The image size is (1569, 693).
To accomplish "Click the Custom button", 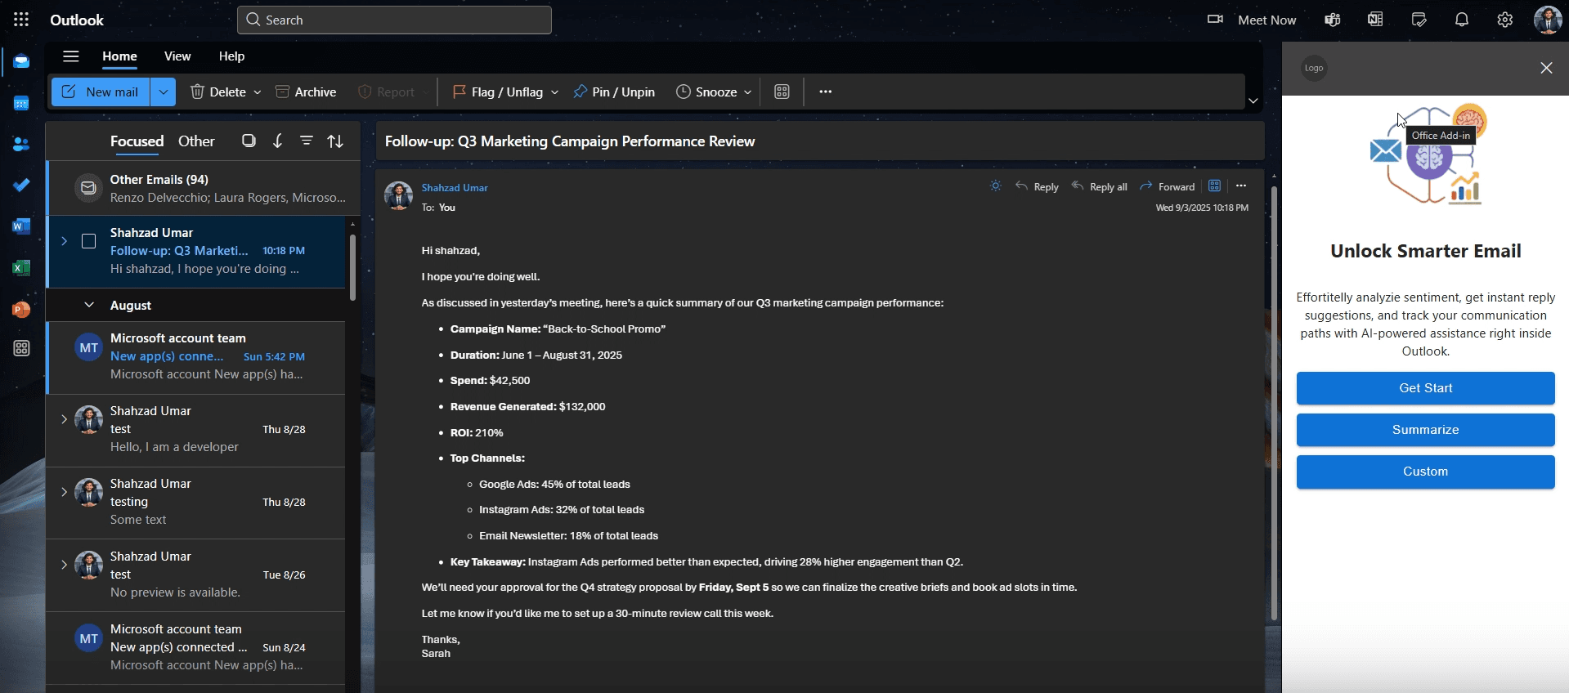I will (1425, 472).
